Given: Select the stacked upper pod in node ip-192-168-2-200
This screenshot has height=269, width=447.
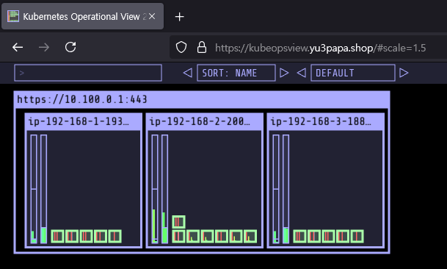Looking at the screenshot, I should coord(179,222).
